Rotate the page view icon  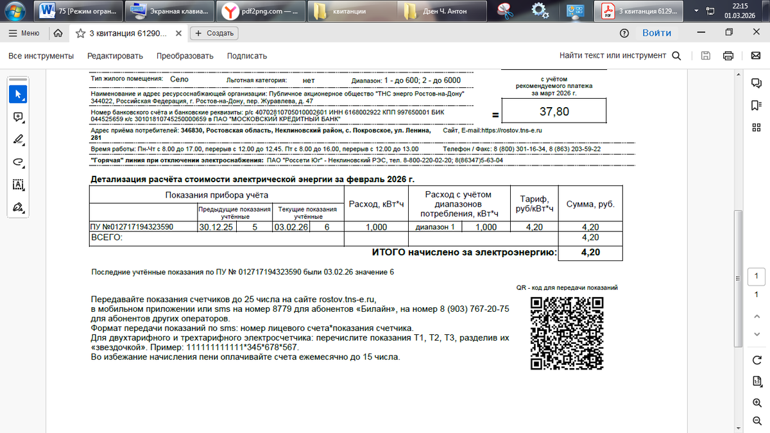[757, 359]
